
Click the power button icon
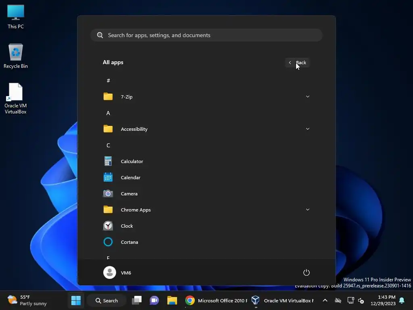click(307, 272)
